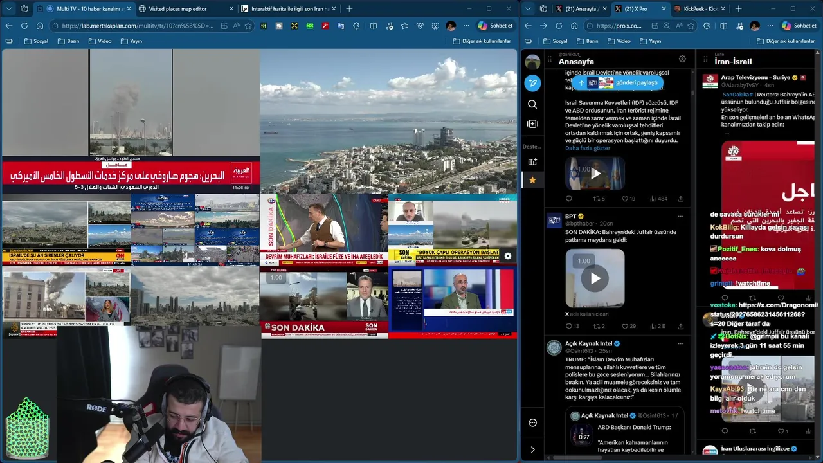Refresh the Multi TV page

tap(24, 26)
